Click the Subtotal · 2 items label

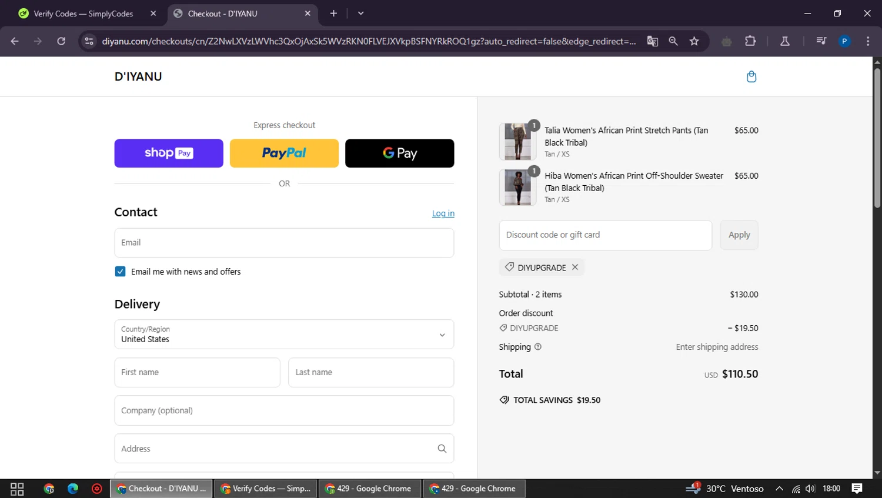[x=530, y=295]
